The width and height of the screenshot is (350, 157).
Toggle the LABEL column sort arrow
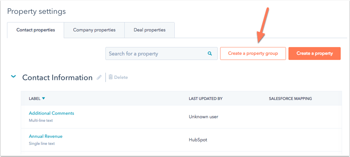coord(44,99)
